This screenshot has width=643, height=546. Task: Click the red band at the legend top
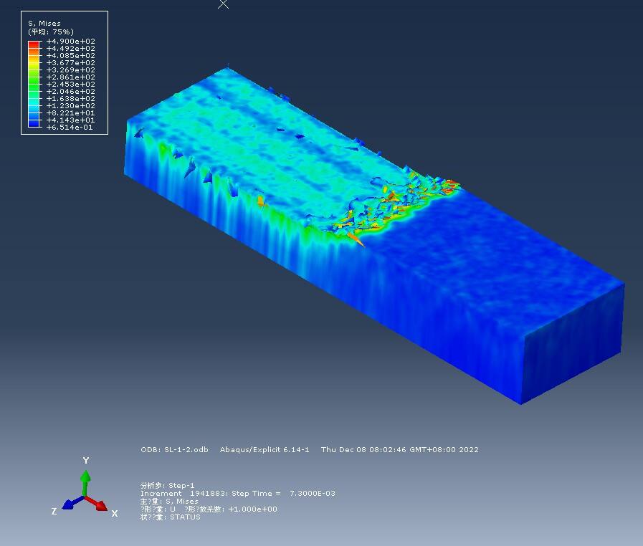click(x=34, y=44)
